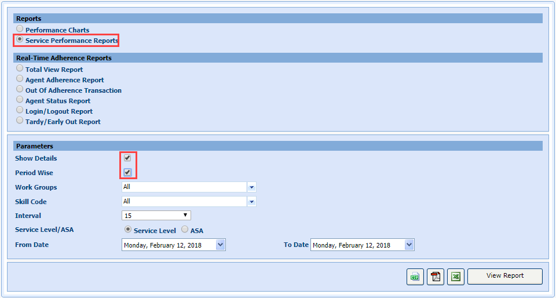Image resolution: width=556 pixels, height=298 pixels.
Task: Expand the Work Groups dropdown arrow
Action: (251, 187)
